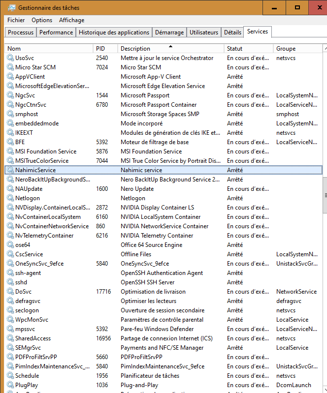The width and height of the screenshot is (327, 393).
Task: Click PID 16956 of SharedAccess
Action: pyautogui.click(x=103, y=338)
